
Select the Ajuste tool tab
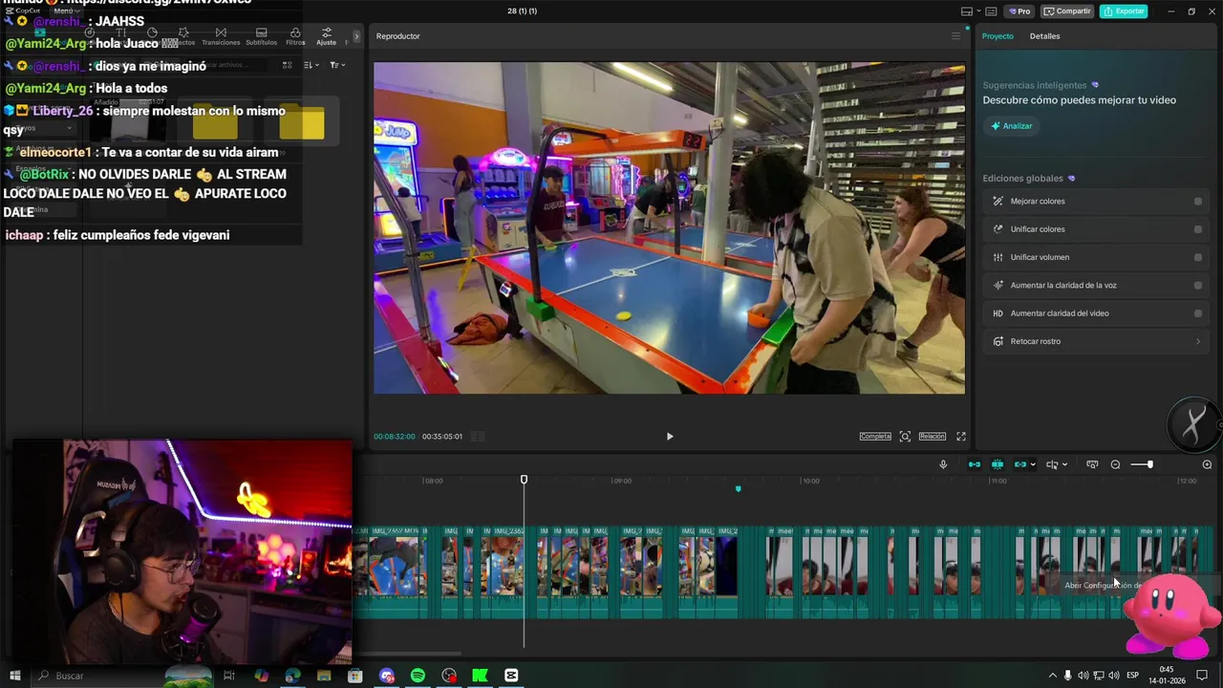(x=327, y=36)
